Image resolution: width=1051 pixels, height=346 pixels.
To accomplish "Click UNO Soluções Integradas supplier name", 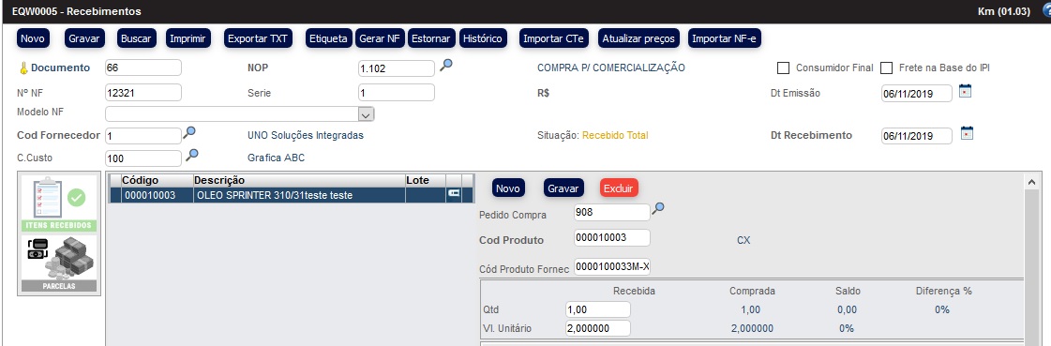I will (x=306, y=135).
